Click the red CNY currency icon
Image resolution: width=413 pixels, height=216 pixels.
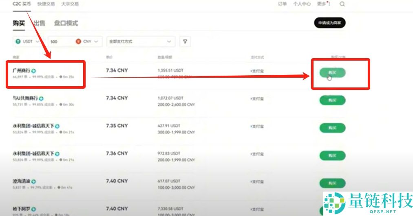(x=78, y=41)
